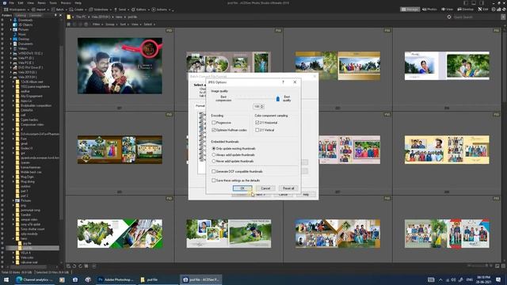Open the Select dropdown in browser toolbar

tap(149, 25)
